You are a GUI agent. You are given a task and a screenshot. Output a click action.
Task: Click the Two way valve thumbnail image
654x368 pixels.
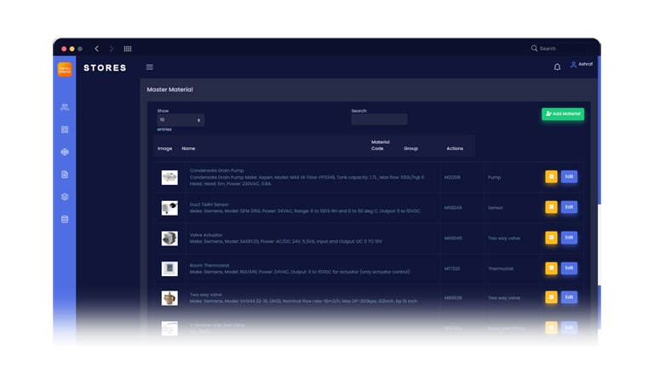169,298
